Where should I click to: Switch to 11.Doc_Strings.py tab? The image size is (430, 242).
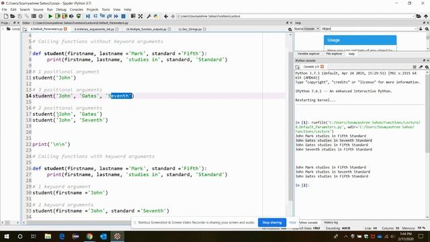(x=189, y=29)
